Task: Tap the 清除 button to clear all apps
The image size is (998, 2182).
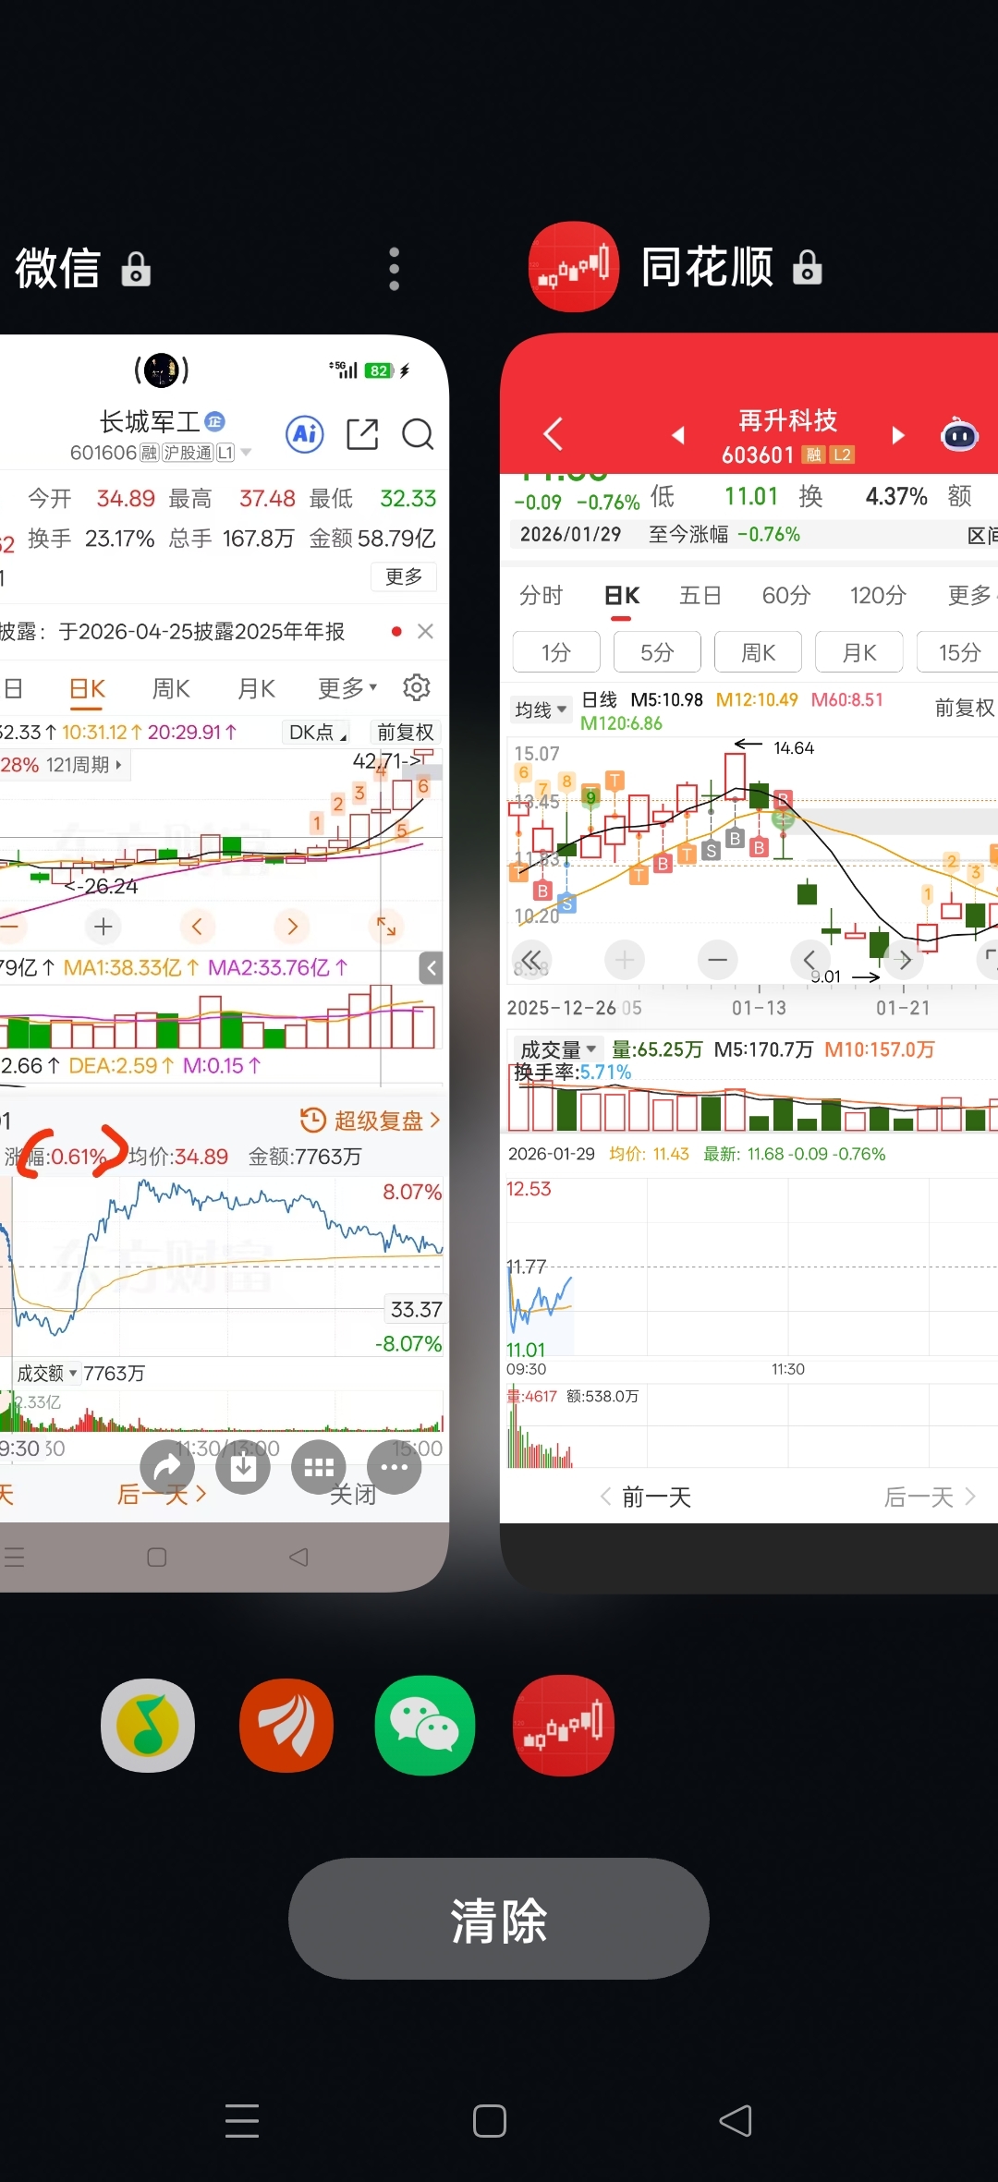Action: point(499,1919)
